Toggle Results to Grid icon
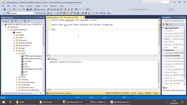This screenshot has width=187, height=105. [x=86, y=13]
